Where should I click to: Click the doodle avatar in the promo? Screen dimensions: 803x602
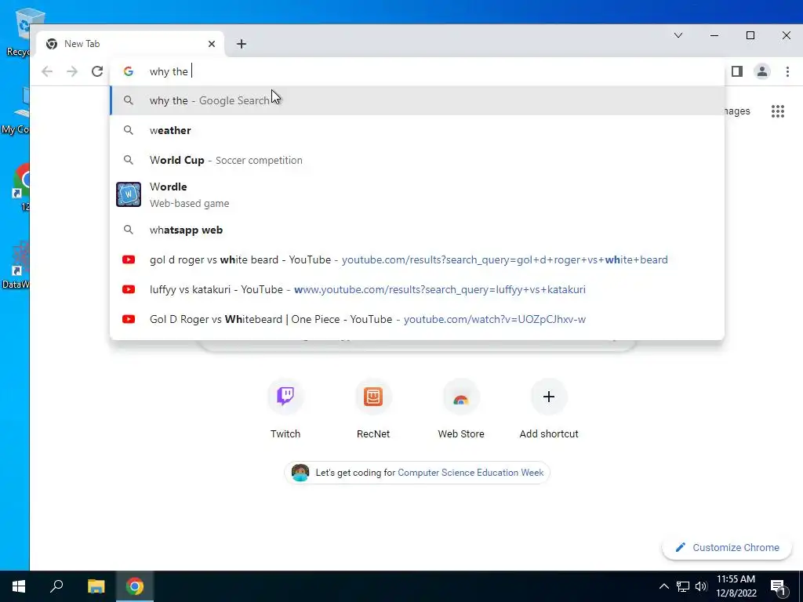coord(300,473)
